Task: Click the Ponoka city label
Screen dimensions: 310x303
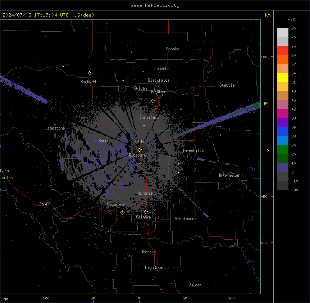Action: (x=173, y=49)
